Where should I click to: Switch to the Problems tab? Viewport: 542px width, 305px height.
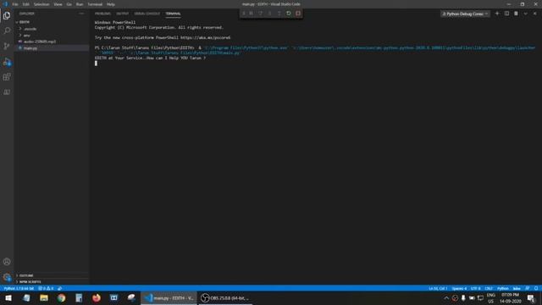pos(102,14)
